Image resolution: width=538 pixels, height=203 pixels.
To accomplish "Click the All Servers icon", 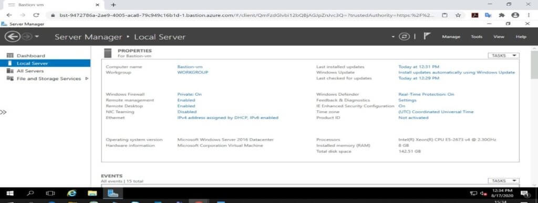I will (x=10, y=71).
